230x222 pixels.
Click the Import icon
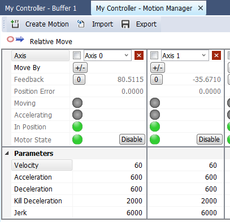(81, 24)
